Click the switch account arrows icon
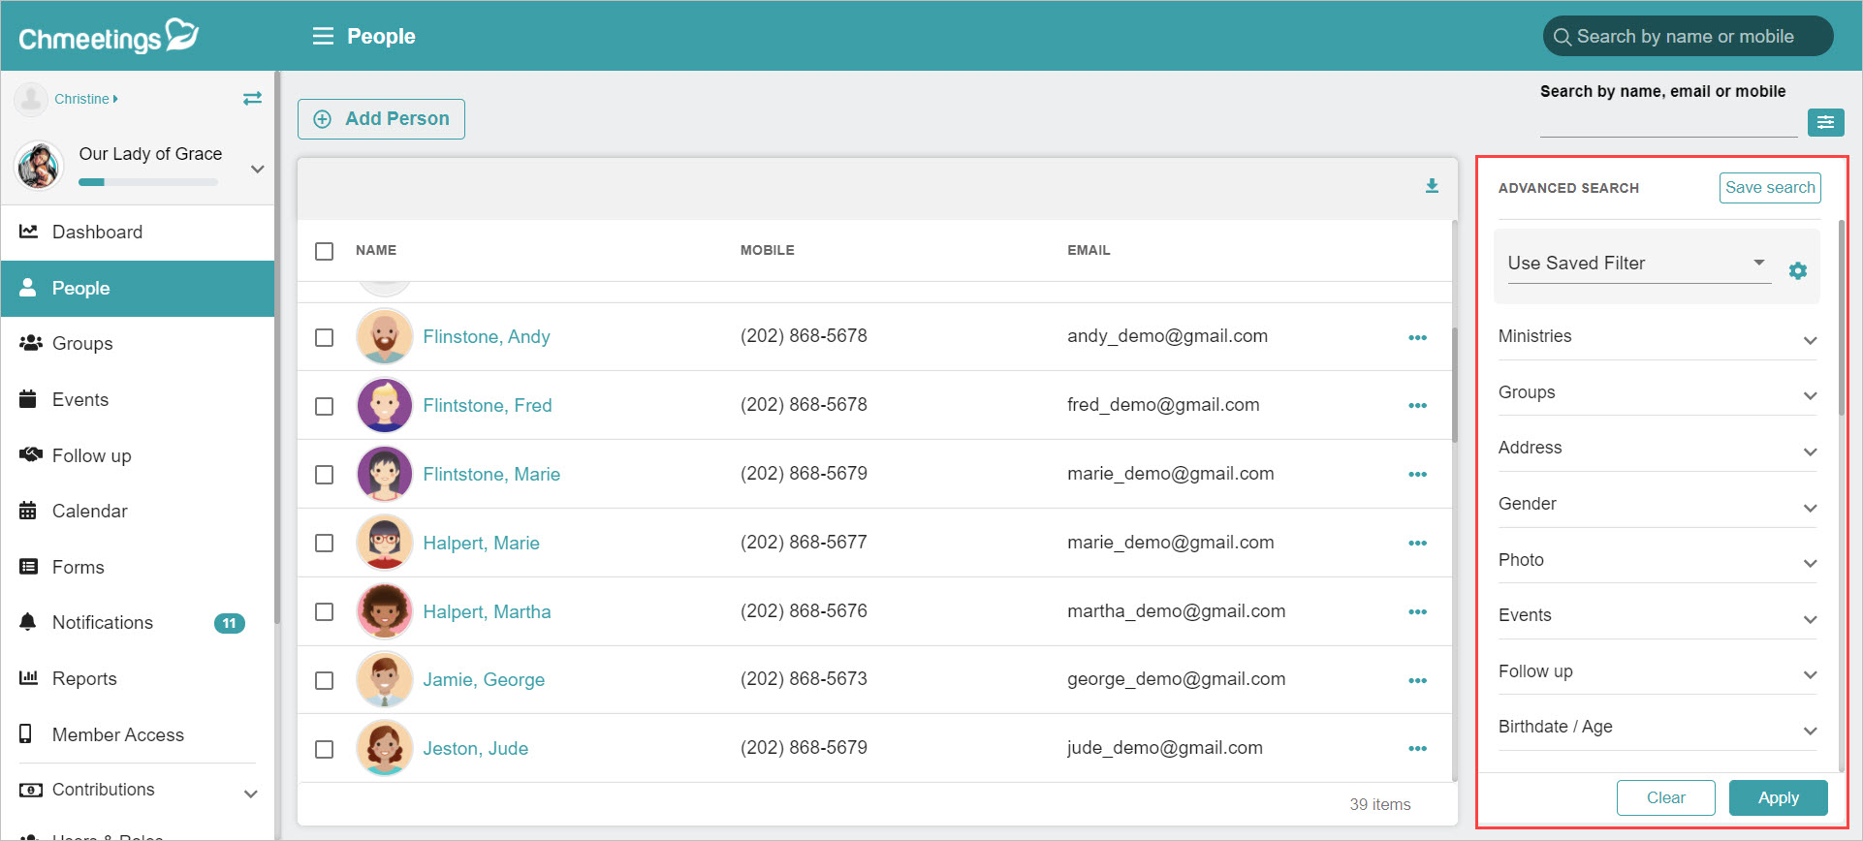The image size is (1863, 841). pos(252,98)
